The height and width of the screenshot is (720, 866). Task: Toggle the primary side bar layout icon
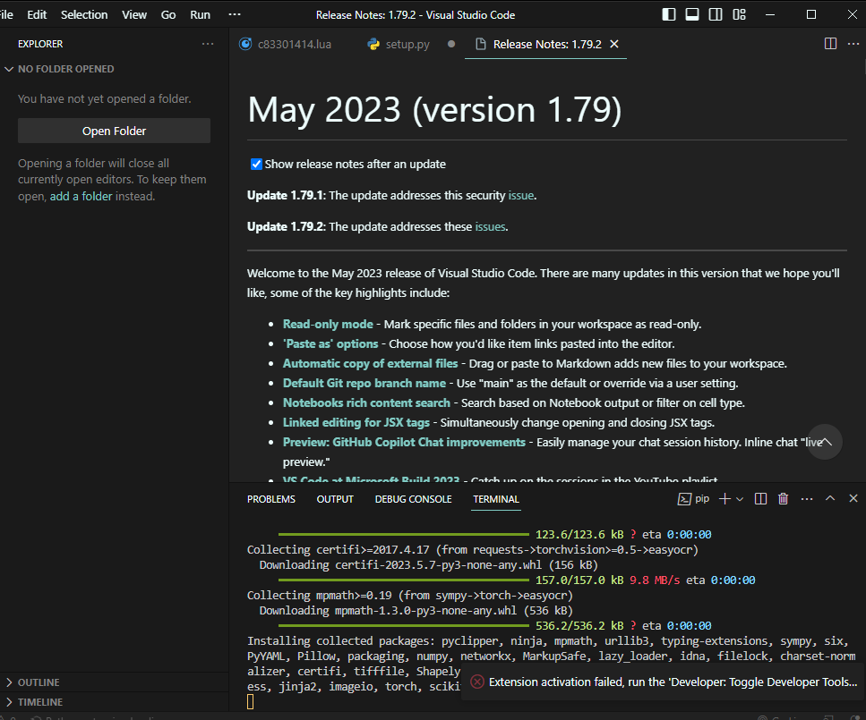[669, 14]
